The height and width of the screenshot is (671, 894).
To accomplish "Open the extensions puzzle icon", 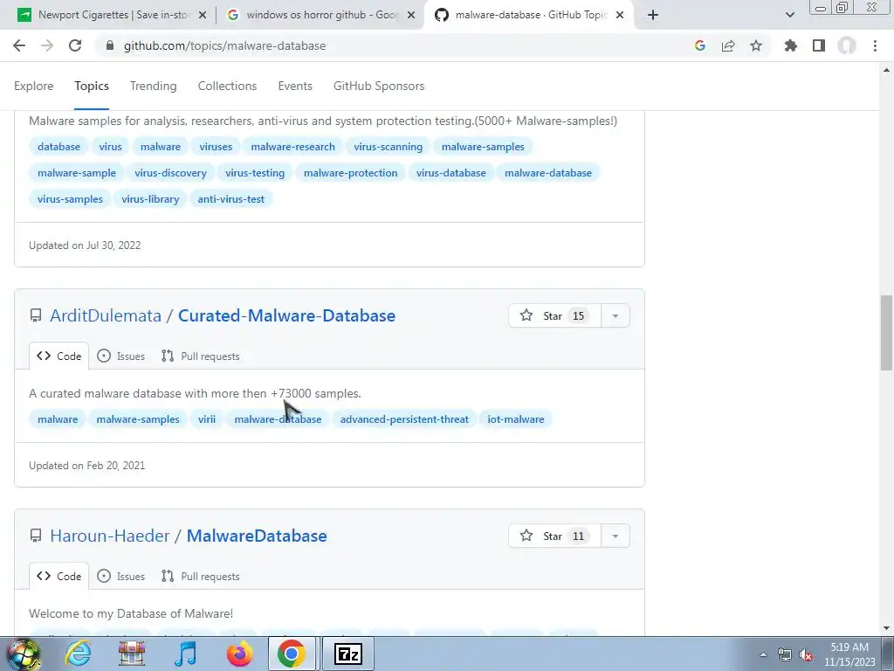I will 791,45.
